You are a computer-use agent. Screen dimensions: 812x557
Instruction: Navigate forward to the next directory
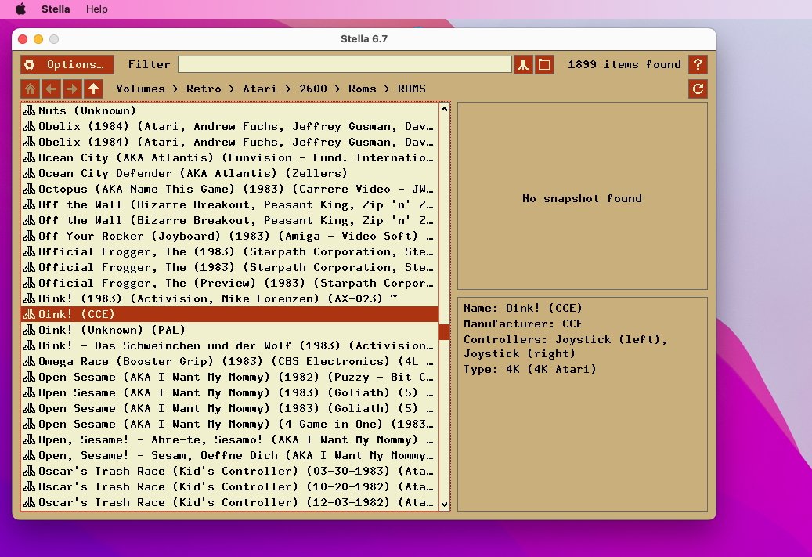tap(72, 89)
